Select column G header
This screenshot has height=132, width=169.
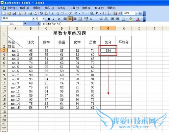click(x=108, y=28)
